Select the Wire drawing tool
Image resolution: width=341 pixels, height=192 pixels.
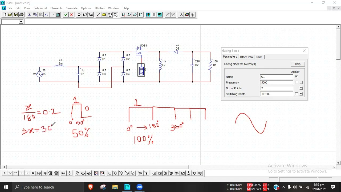pos(98,15)
